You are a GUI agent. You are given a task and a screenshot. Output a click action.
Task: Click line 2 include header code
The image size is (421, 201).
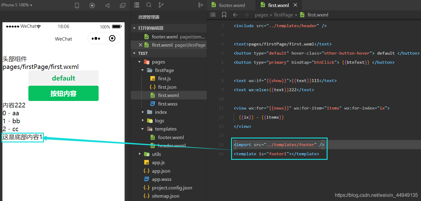(x=280, y=26)
